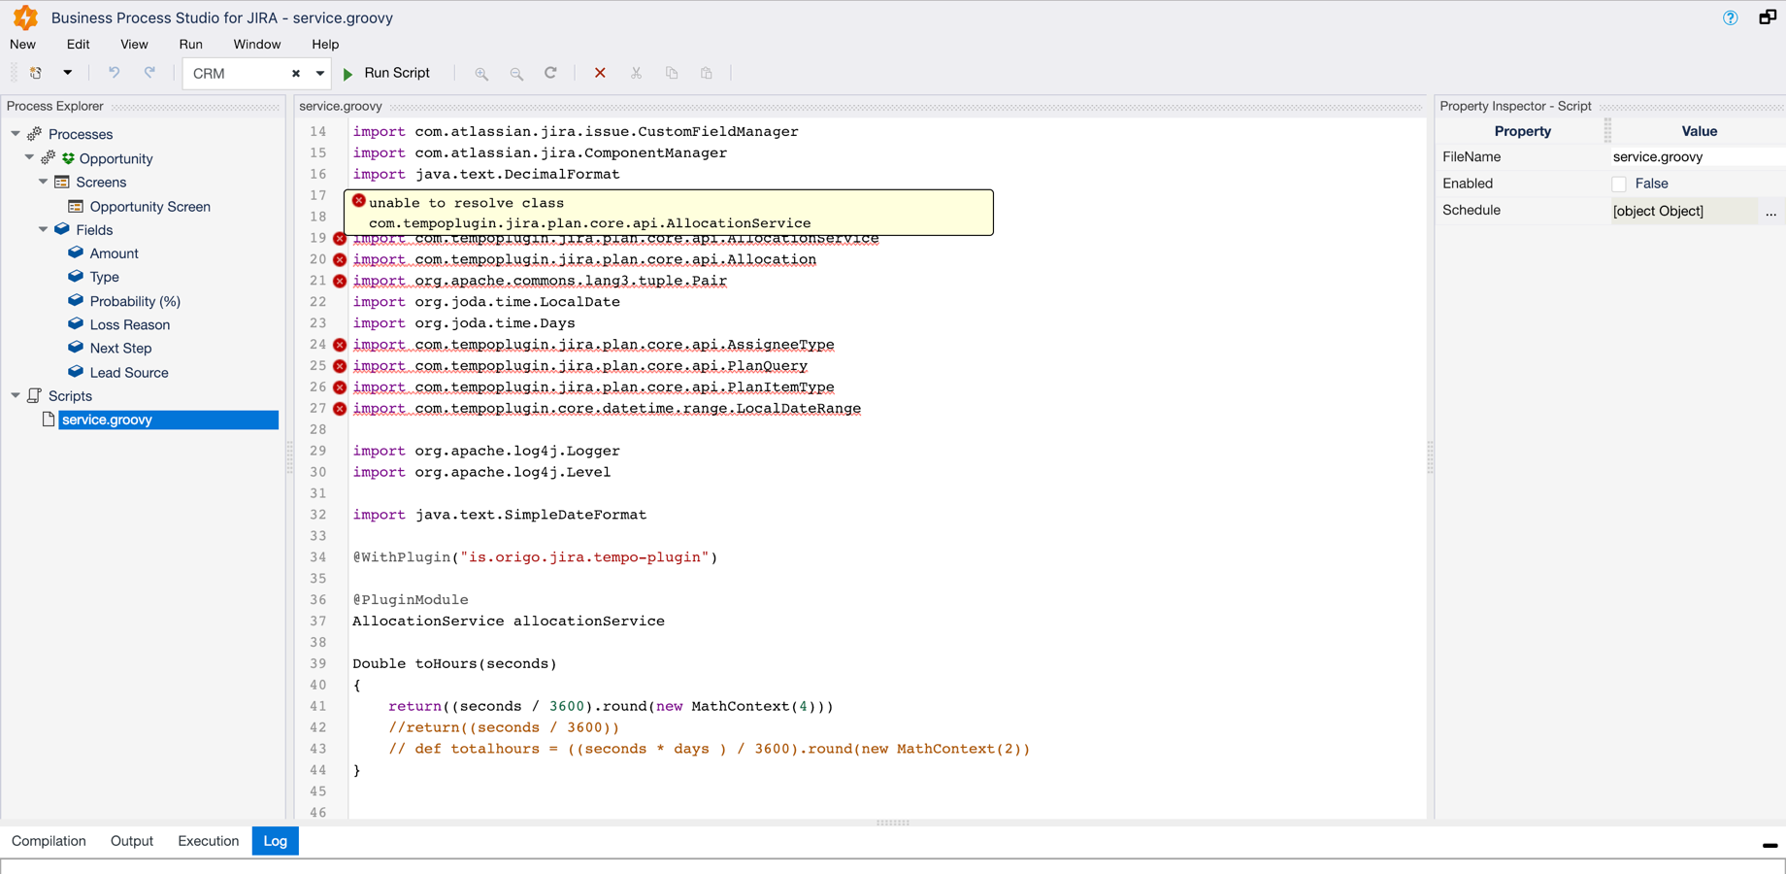
Task: Switch to the Log tab
Action: click(276, 841)
